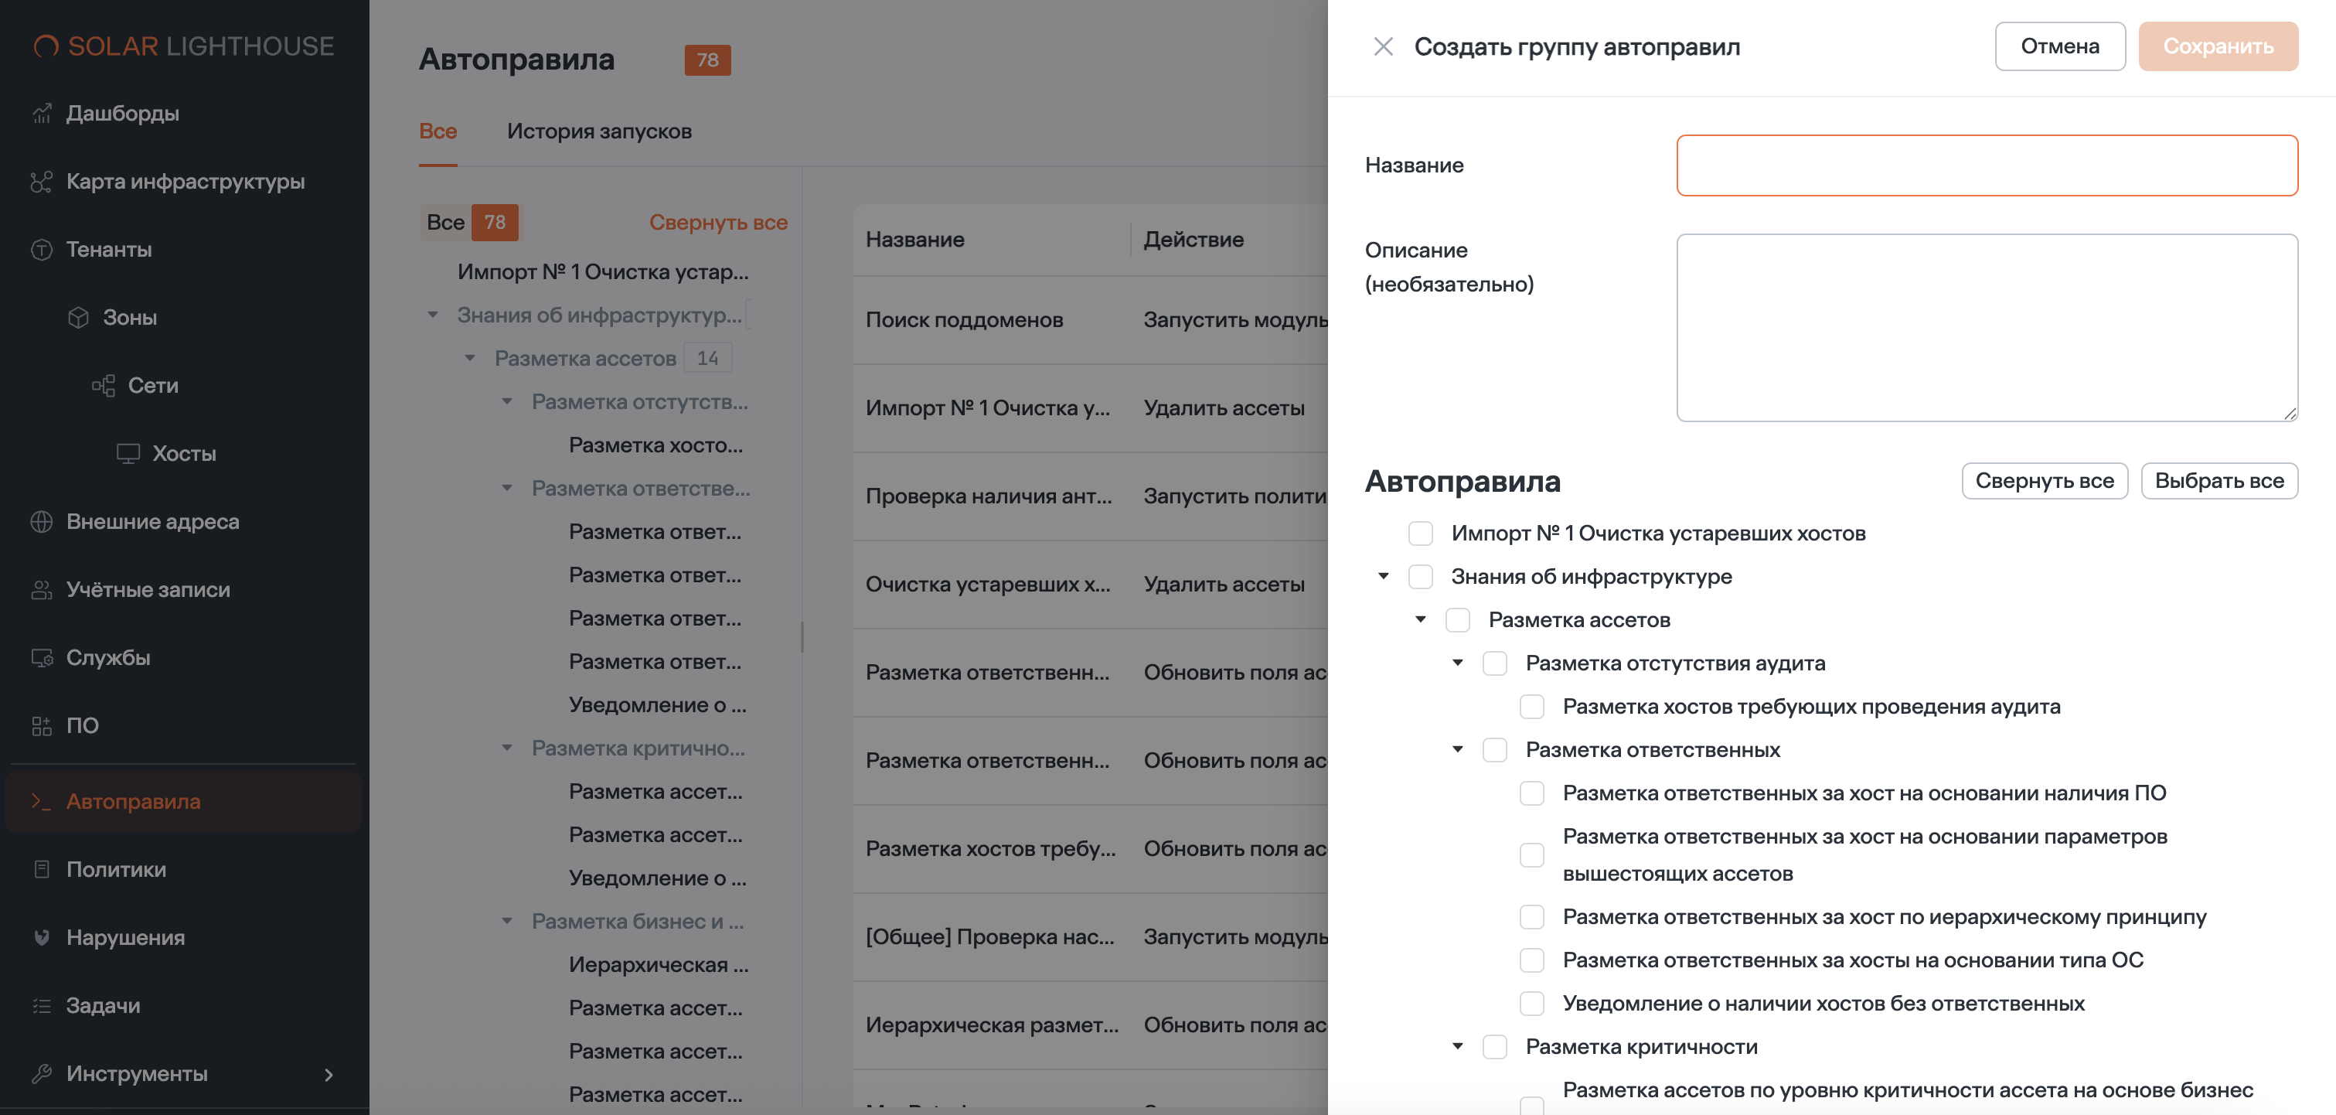Click the Solar Lighthouse logo

184,46
